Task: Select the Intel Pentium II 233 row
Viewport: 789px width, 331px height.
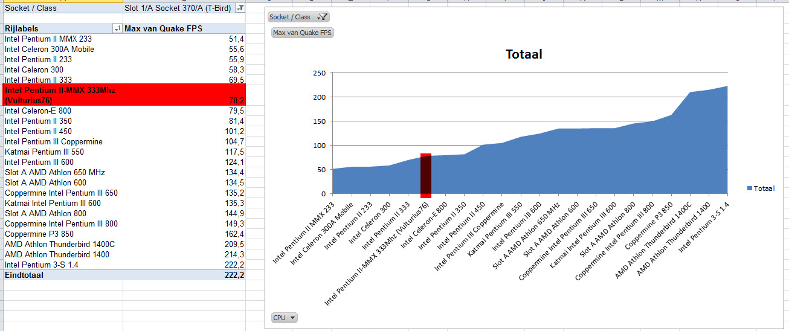Action: pyautogui.click(x=124, y=59)
